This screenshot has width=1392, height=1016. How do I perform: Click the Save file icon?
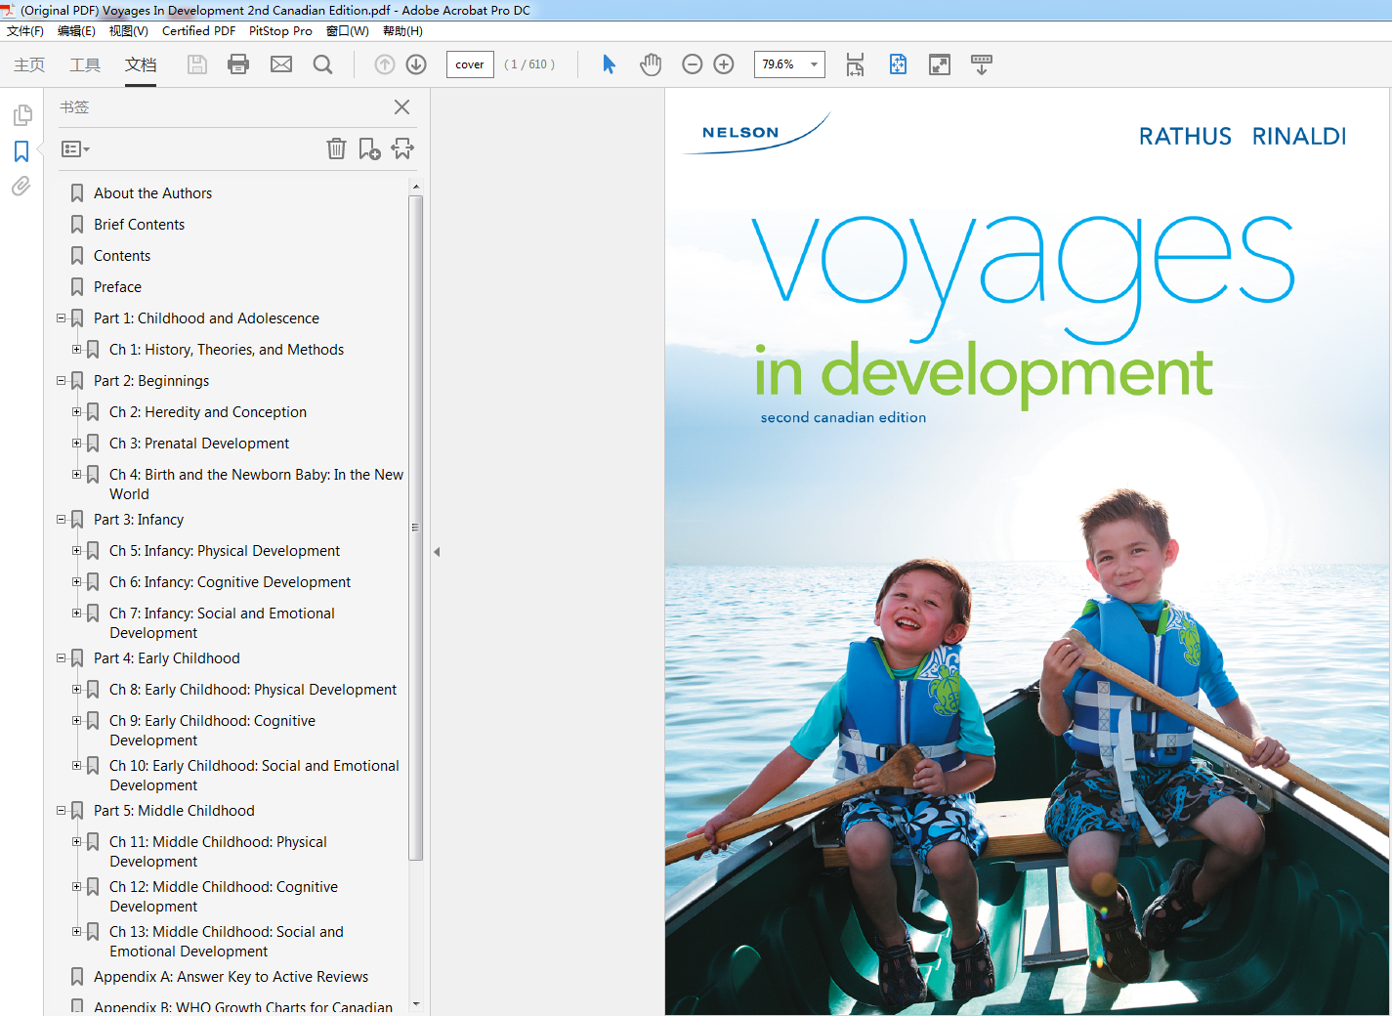[x=197, y=64]
